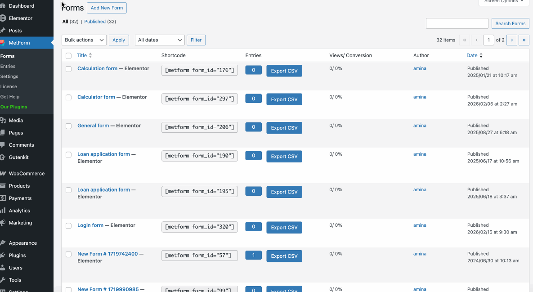533x292 pixels.
Task: Expand the Screen Options panel
Action: coord(502,2)
